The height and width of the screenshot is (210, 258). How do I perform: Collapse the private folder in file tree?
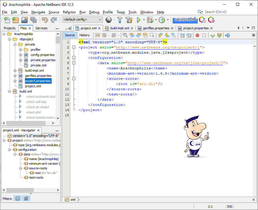coord(15,44)
